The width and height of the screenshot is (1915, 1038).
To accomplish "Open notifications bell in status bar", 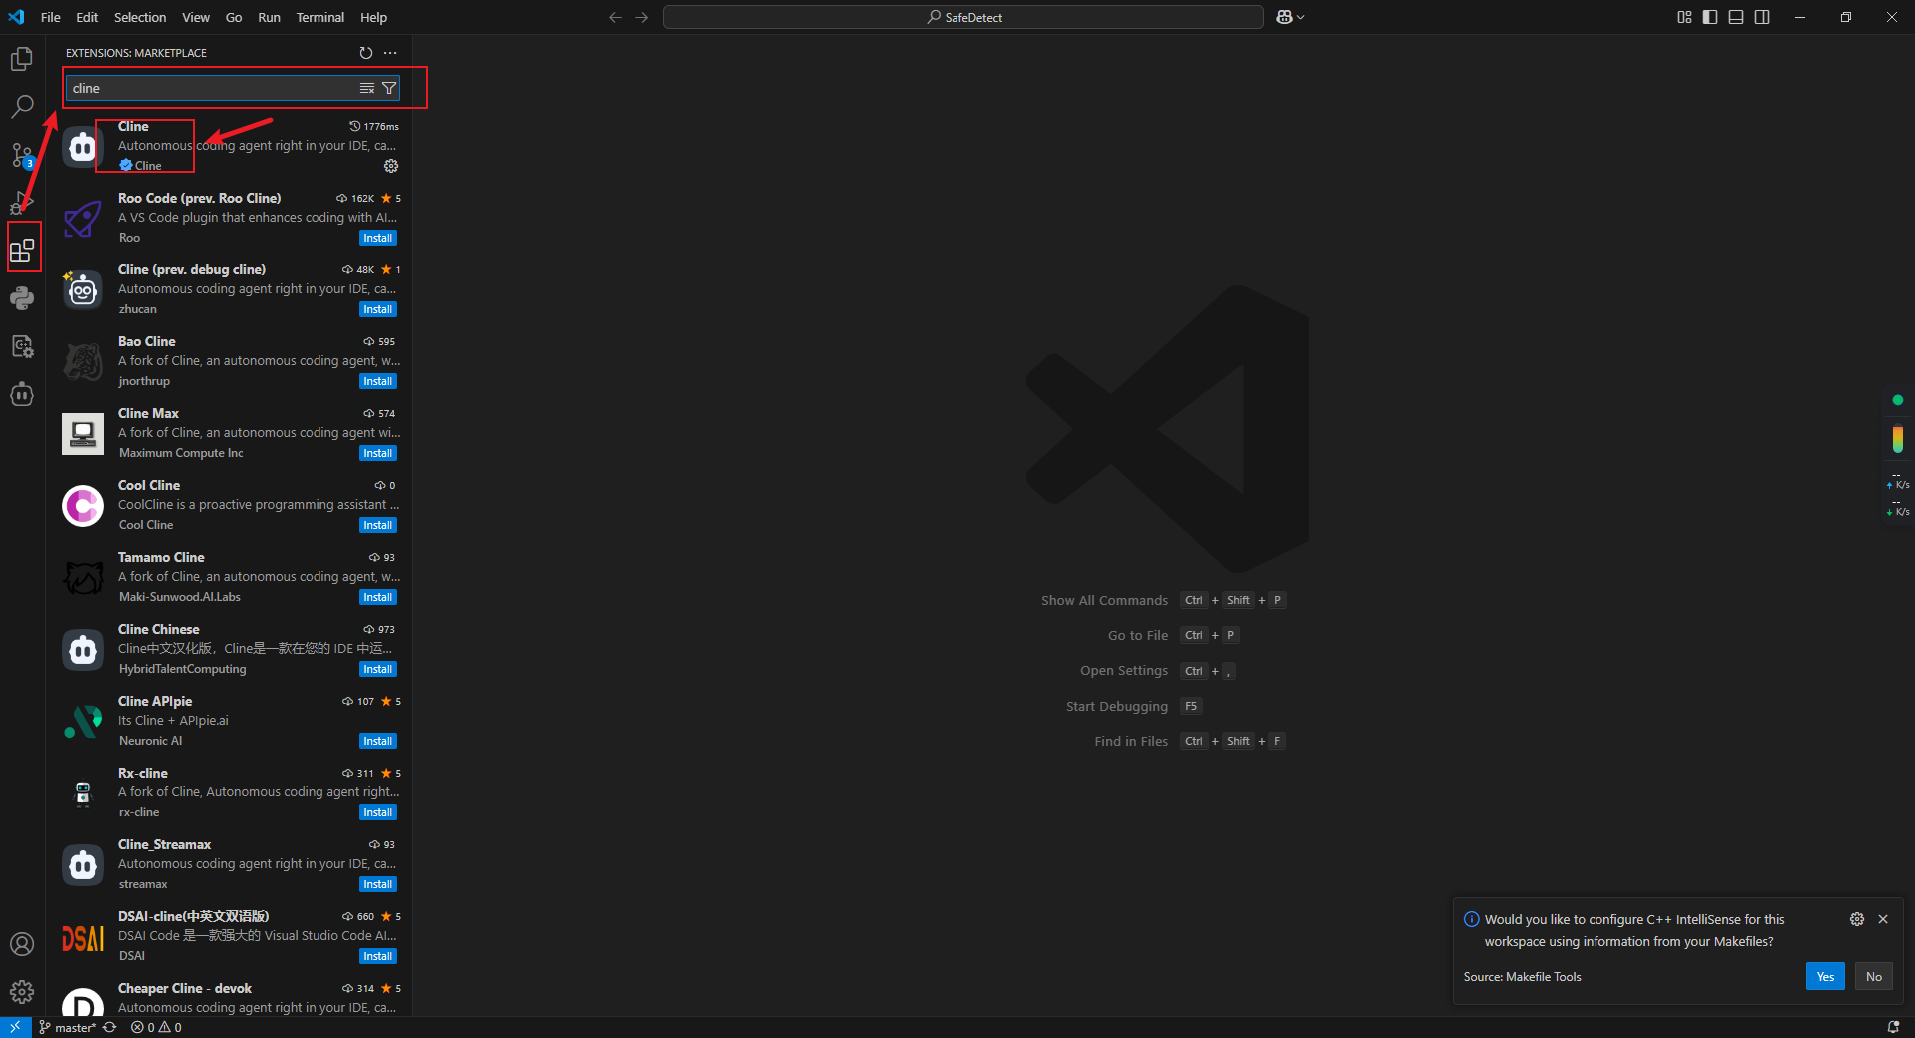I will point(1893,1027).
